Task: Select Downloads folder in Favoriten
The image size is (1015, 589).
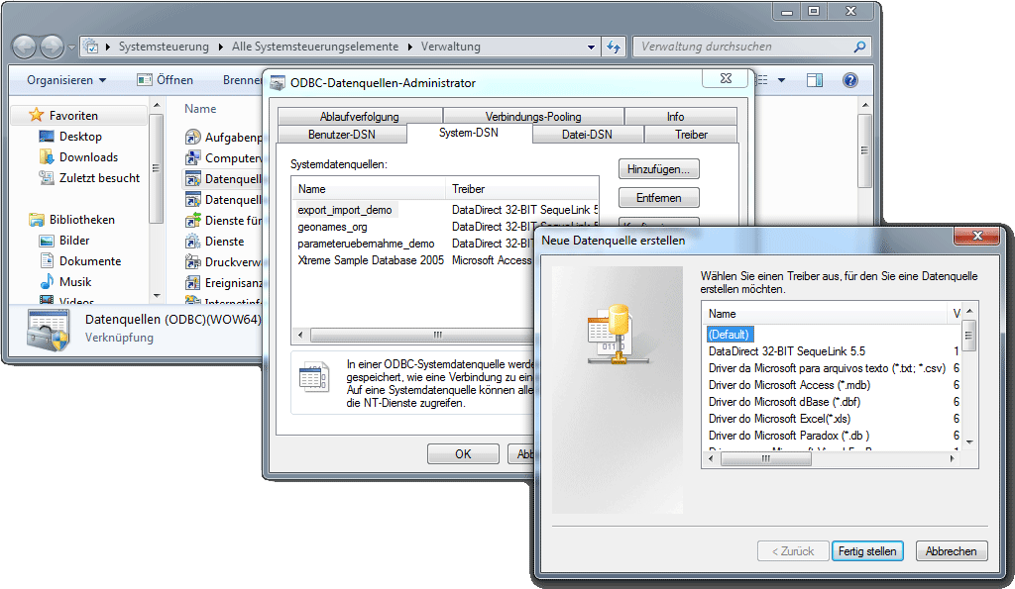Action: [x=87, y=157]
